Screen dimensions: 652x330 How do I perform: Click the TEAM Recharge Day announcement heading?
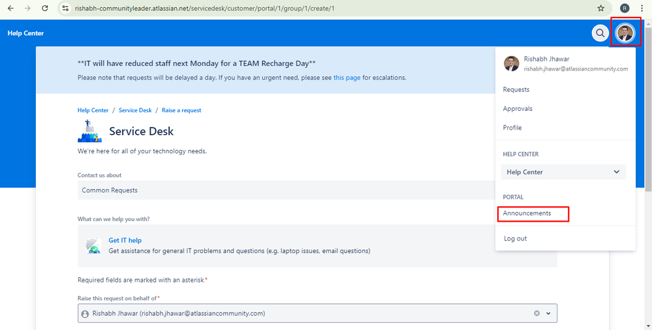196,64
